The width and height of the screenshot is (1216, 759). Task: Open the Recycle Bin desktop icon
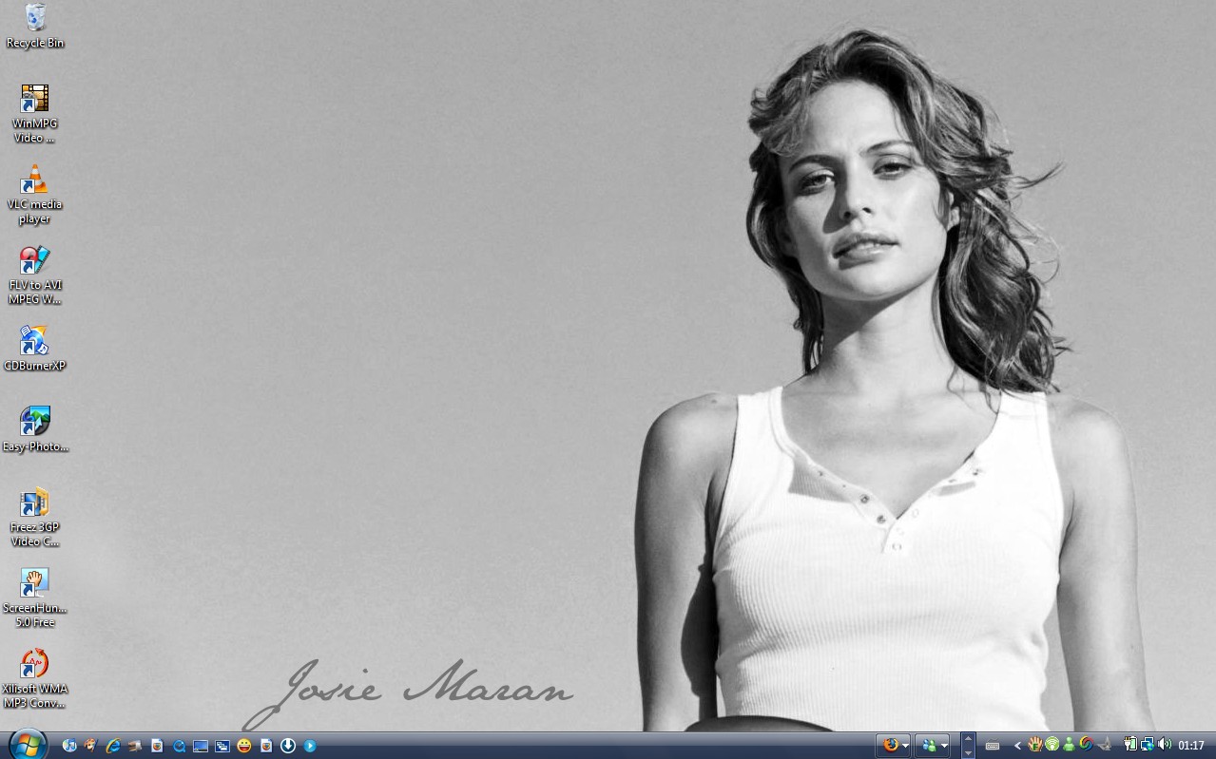pyautogui.click(x=35, y=18)
